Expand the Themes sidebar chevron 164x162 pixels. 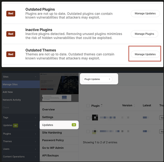[36, 142]
